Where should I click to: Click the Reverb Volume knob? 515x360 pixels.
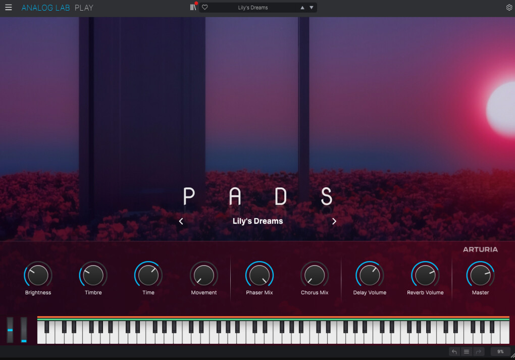[425, 275]
